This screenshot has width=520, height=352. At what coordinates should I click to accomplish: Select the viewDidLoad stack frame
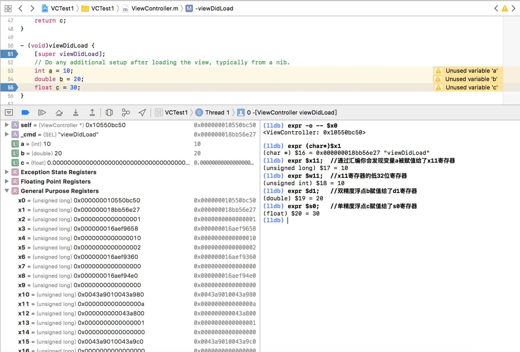coord(287,112)
